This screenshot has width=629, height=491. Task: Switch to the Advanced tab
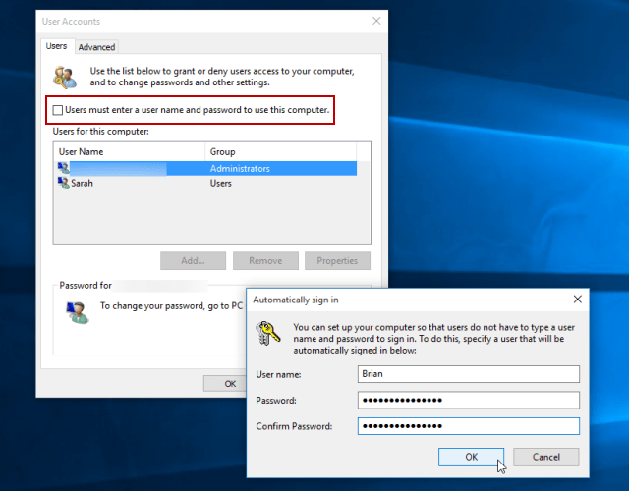point(96,47)
